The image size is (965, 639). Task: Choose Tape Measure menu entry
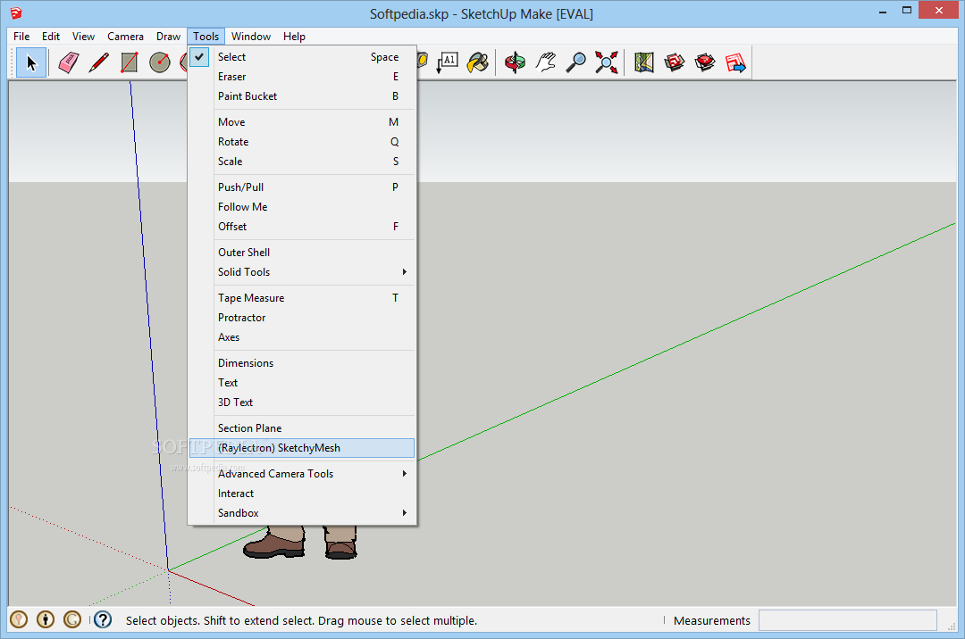point(302,297)
